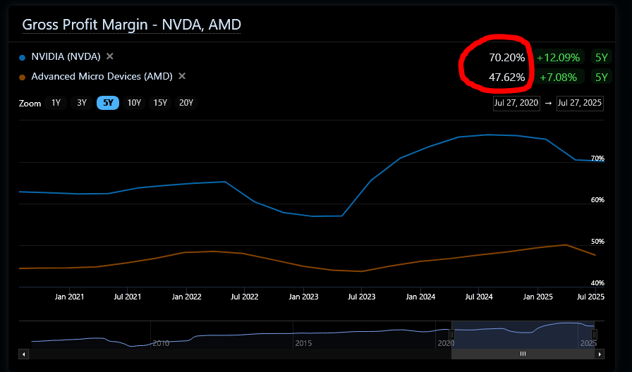Switch zoom range to 10Y
Screen dimensions: 632x372
(134, 103)
